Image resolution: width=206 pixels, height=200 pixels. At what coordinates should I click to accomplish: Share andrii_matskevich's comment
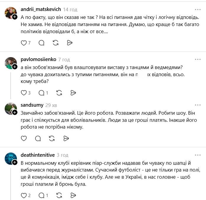click(x=69, y=43)
